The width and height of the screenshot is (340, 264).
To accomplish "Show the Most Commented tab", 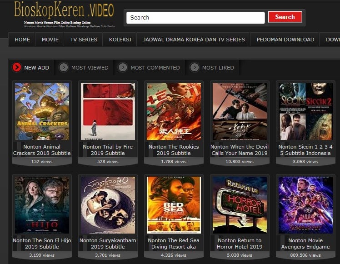I will [155, 68].
